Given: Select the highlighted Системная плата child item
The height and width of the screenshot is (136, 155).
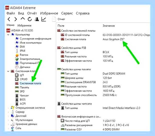Looking at the screenshot, I should point(30,83).
